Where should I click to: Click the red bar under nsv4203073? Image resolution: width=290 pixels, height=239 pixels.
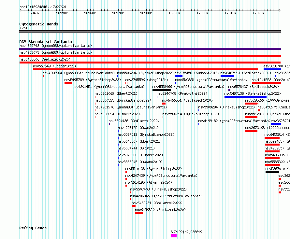[x=150, y=56]
